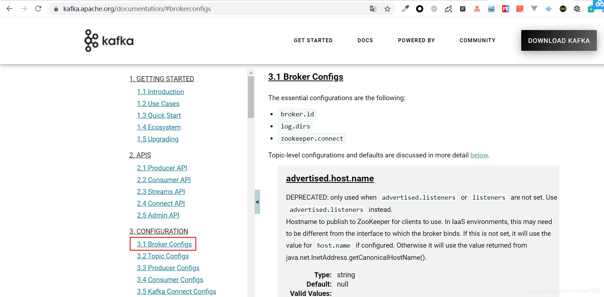Click the sidebar scrollbar thumb
This screenshot has height=297, width=604.
[251, 97]
